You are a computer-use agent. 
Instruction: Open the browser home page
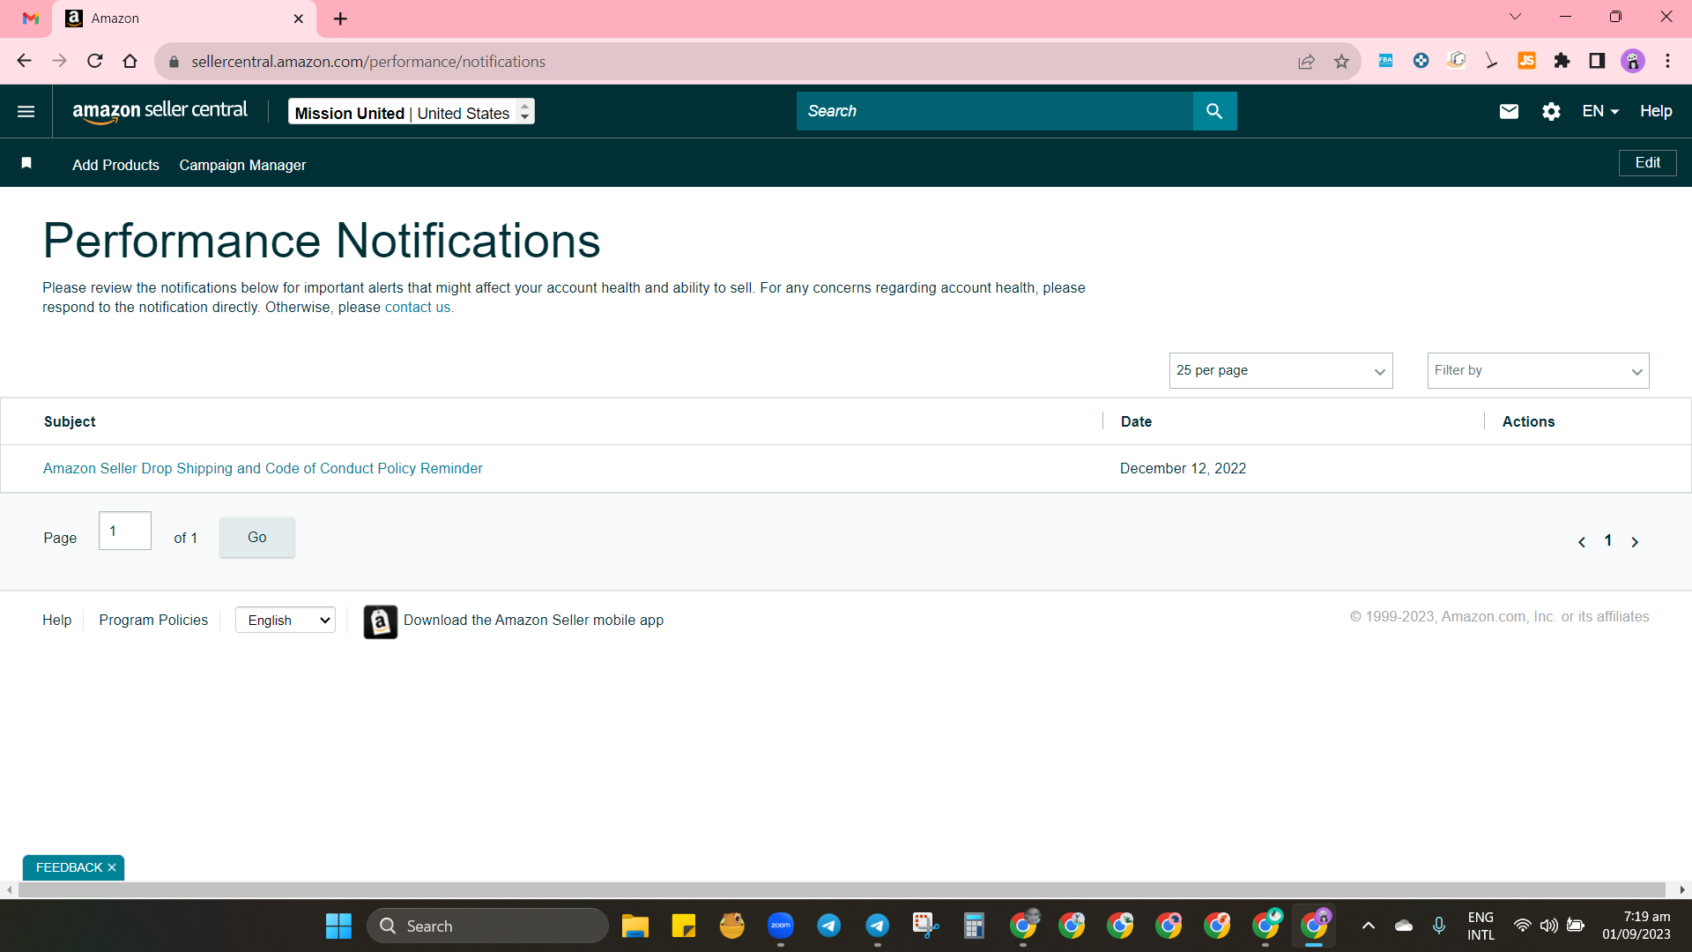pos(130,61)
